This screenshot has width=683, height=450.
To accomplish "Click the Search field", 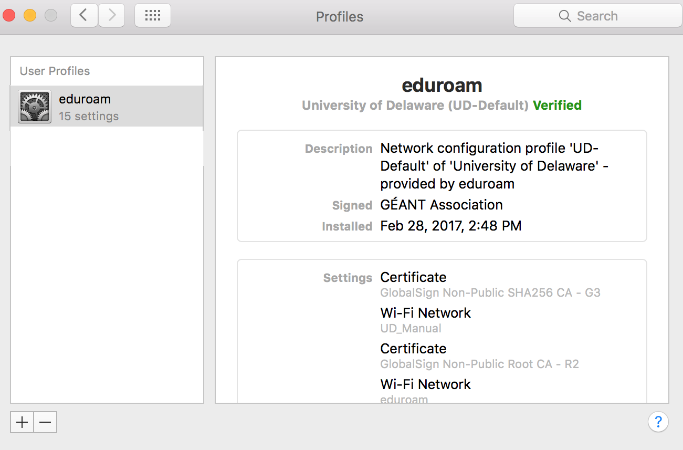I will (x=597, y=16).
